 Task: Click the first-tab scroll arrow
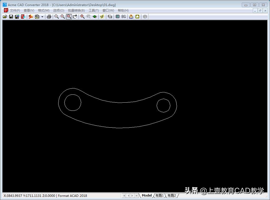click(124, 196)
